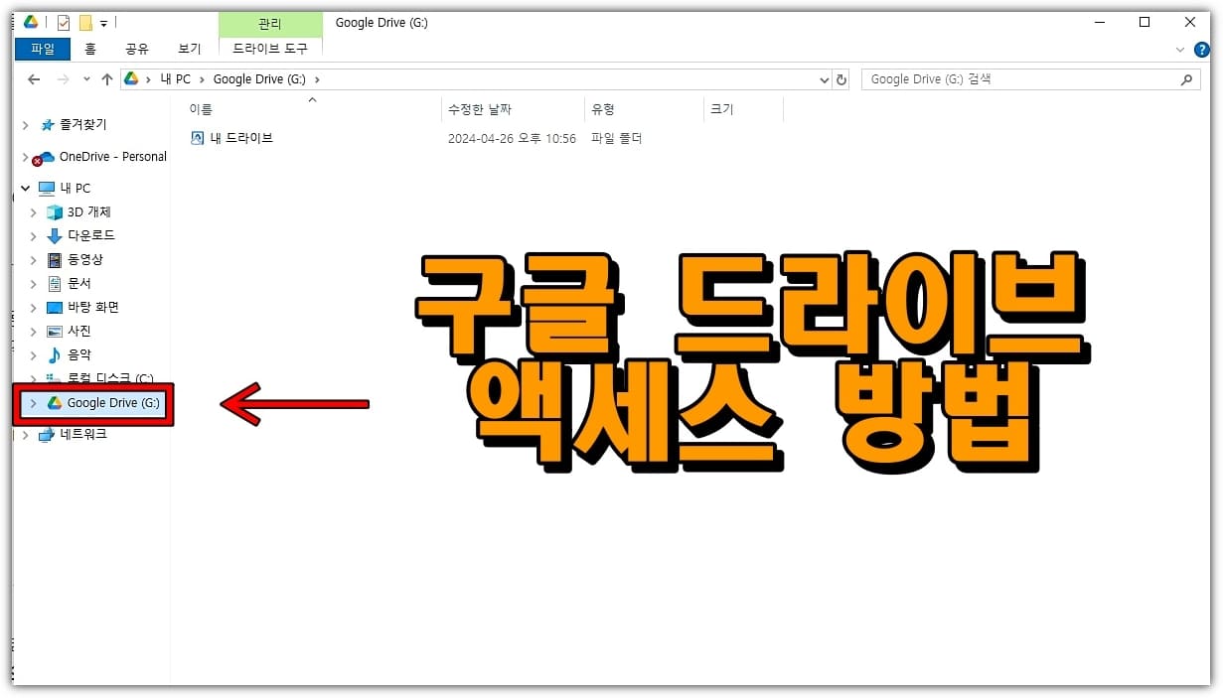Click the search magnifier icon in the search box
Image resolution: width=1223 pixels, height=698 pixels.
[1187, 78]
